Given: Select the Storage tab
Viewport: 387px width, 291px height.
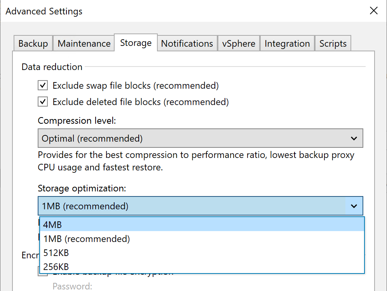Looking at the screenshot, I should click(x=136, y=43).
